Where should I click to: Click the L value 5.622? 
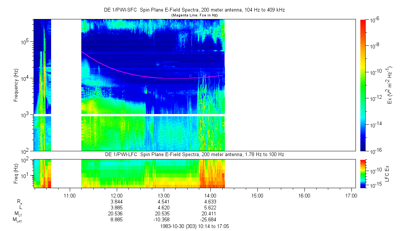[x=210, y=208]
